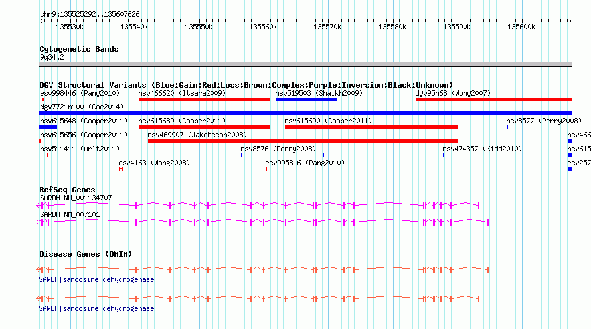Image resolution: width=591 pixels, height=329 pixels.
Task: Click the 135530k ruler tick label
Action: click(x=70, y=27)
